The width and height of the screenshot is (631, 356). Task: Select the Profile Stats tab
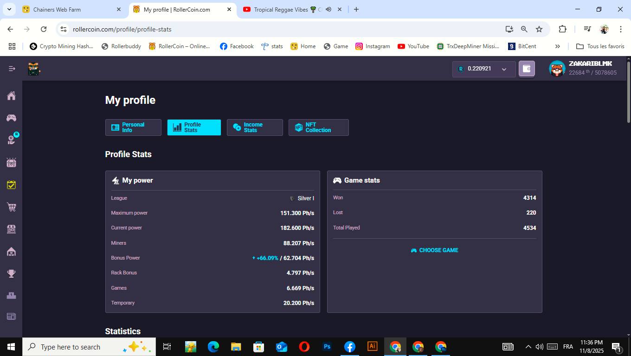tap(194, 127)
